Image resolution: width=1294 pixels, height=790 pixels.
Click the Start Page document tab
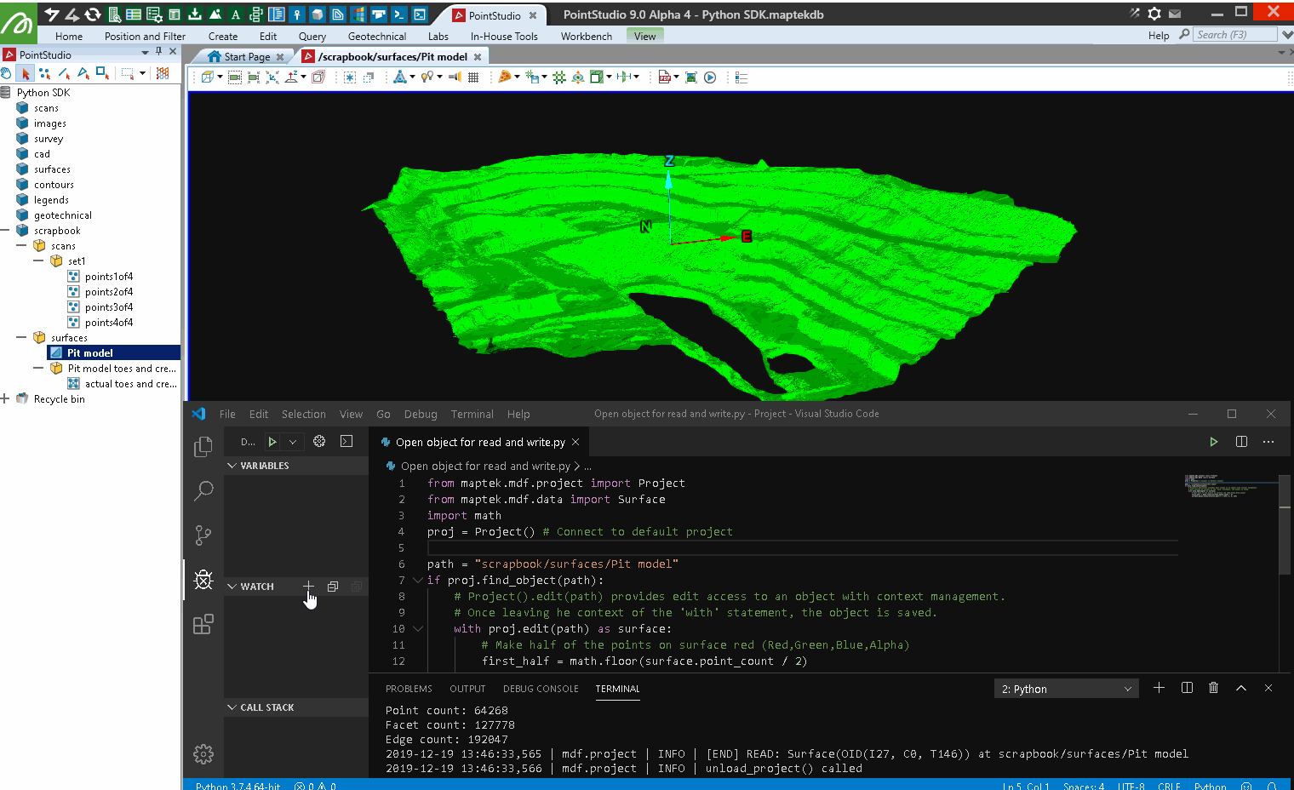[x=246, y=57]
